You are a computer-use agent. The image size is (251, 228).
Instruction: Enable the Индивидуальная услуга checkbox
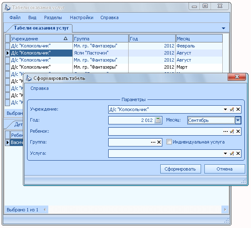coord(169,142)
